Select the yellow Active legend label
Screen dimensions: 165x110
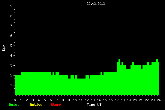(x=36, y=105)
